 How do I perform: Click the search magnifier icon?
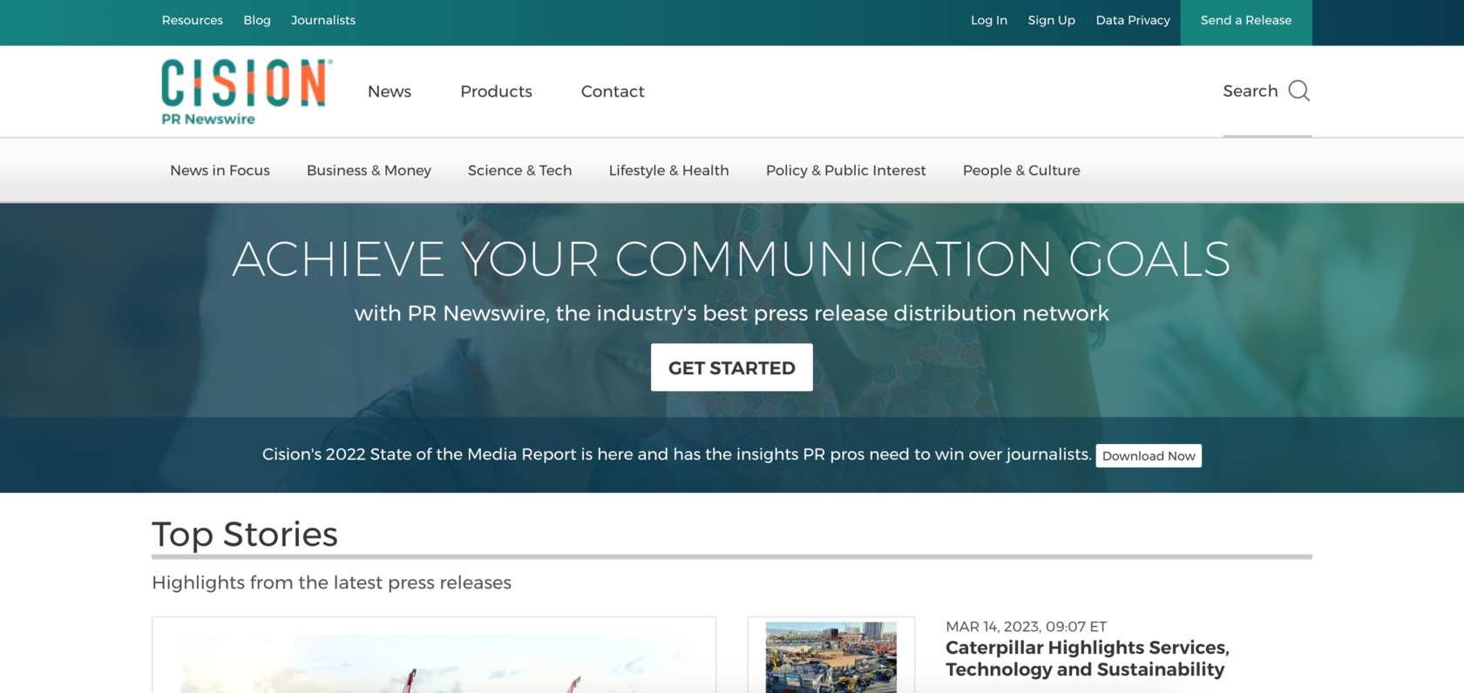[x=1298, y=91]
